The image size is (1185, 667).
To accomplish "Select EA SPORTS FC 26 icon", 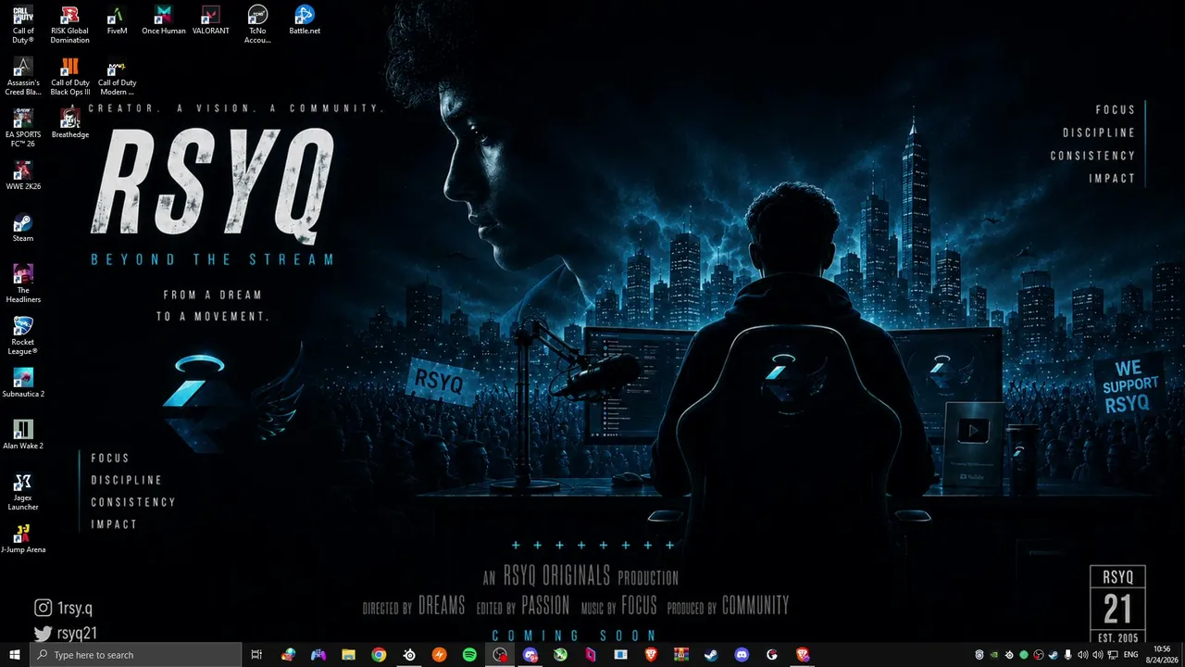I will [x=23, y=128].
